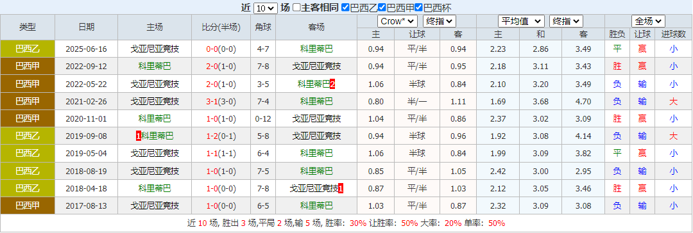693x233 pixels.
Task: Open the 終指 dropdown beside 平均值
Action: (x=566, y=21)
